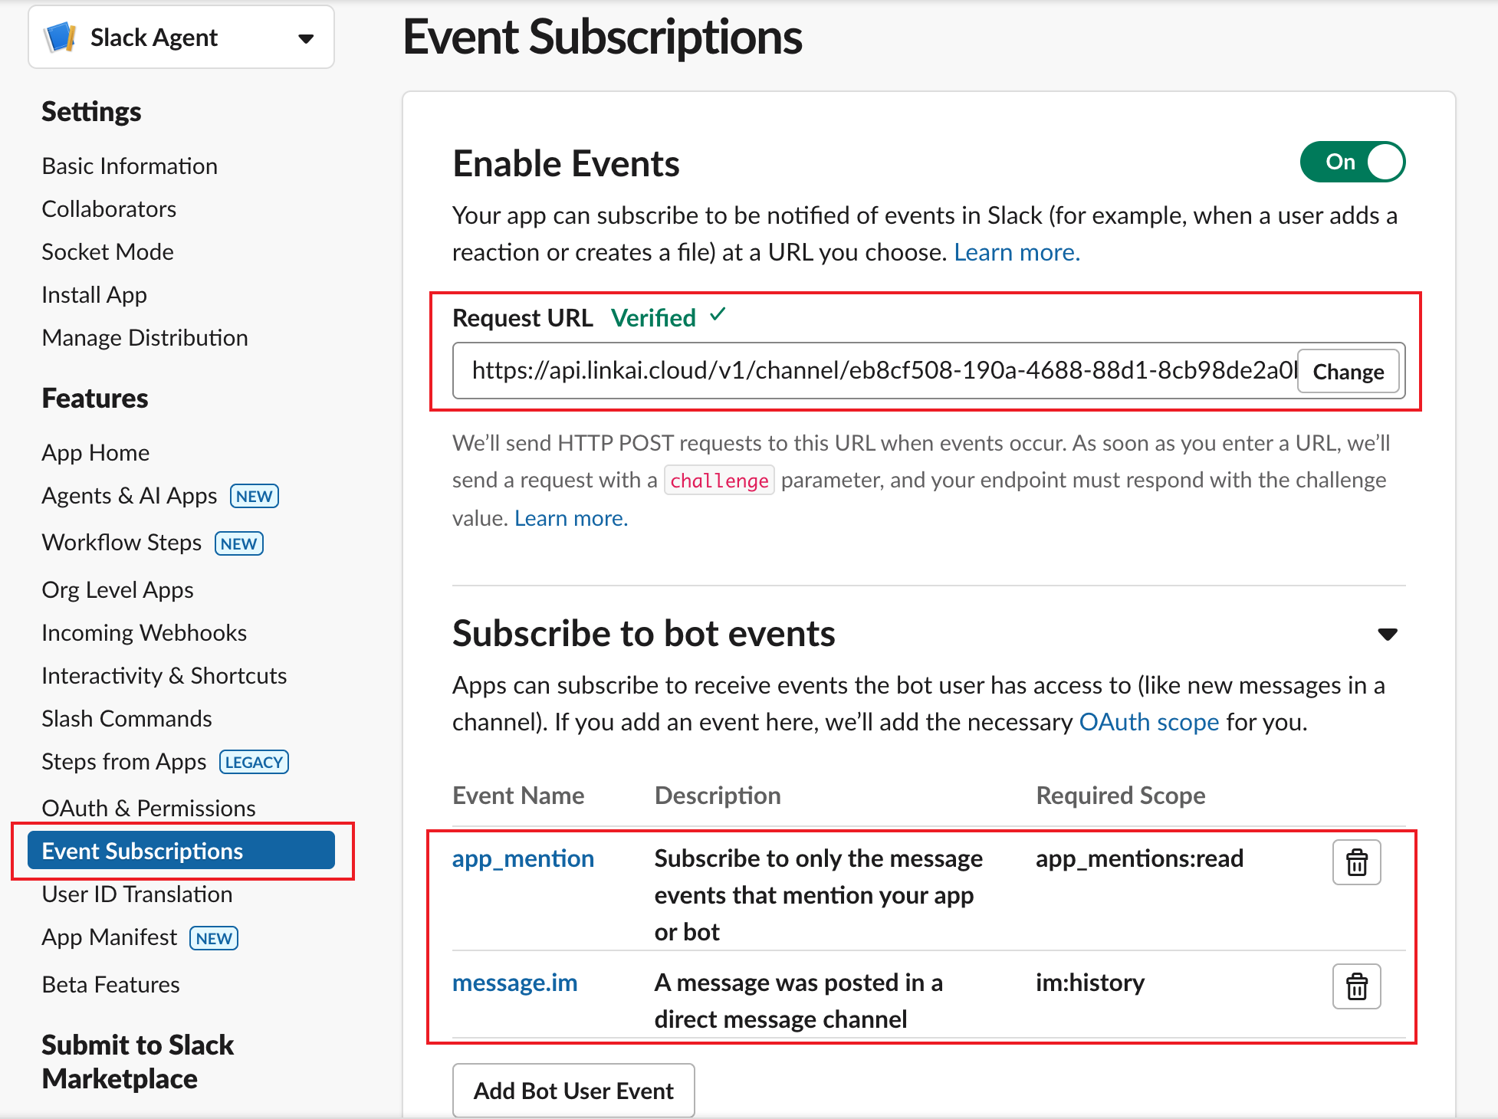Viewport: 1498px width, 1119px height.
Task: Open Learn more link after challenge text
Action: [571, 519]
